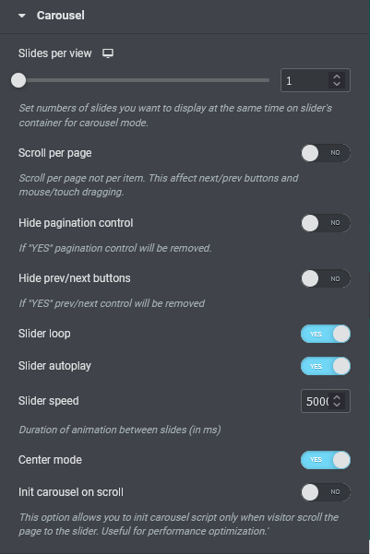Click the Slider speed label
Screen dimensions: 370x554
tap(49, 401)
